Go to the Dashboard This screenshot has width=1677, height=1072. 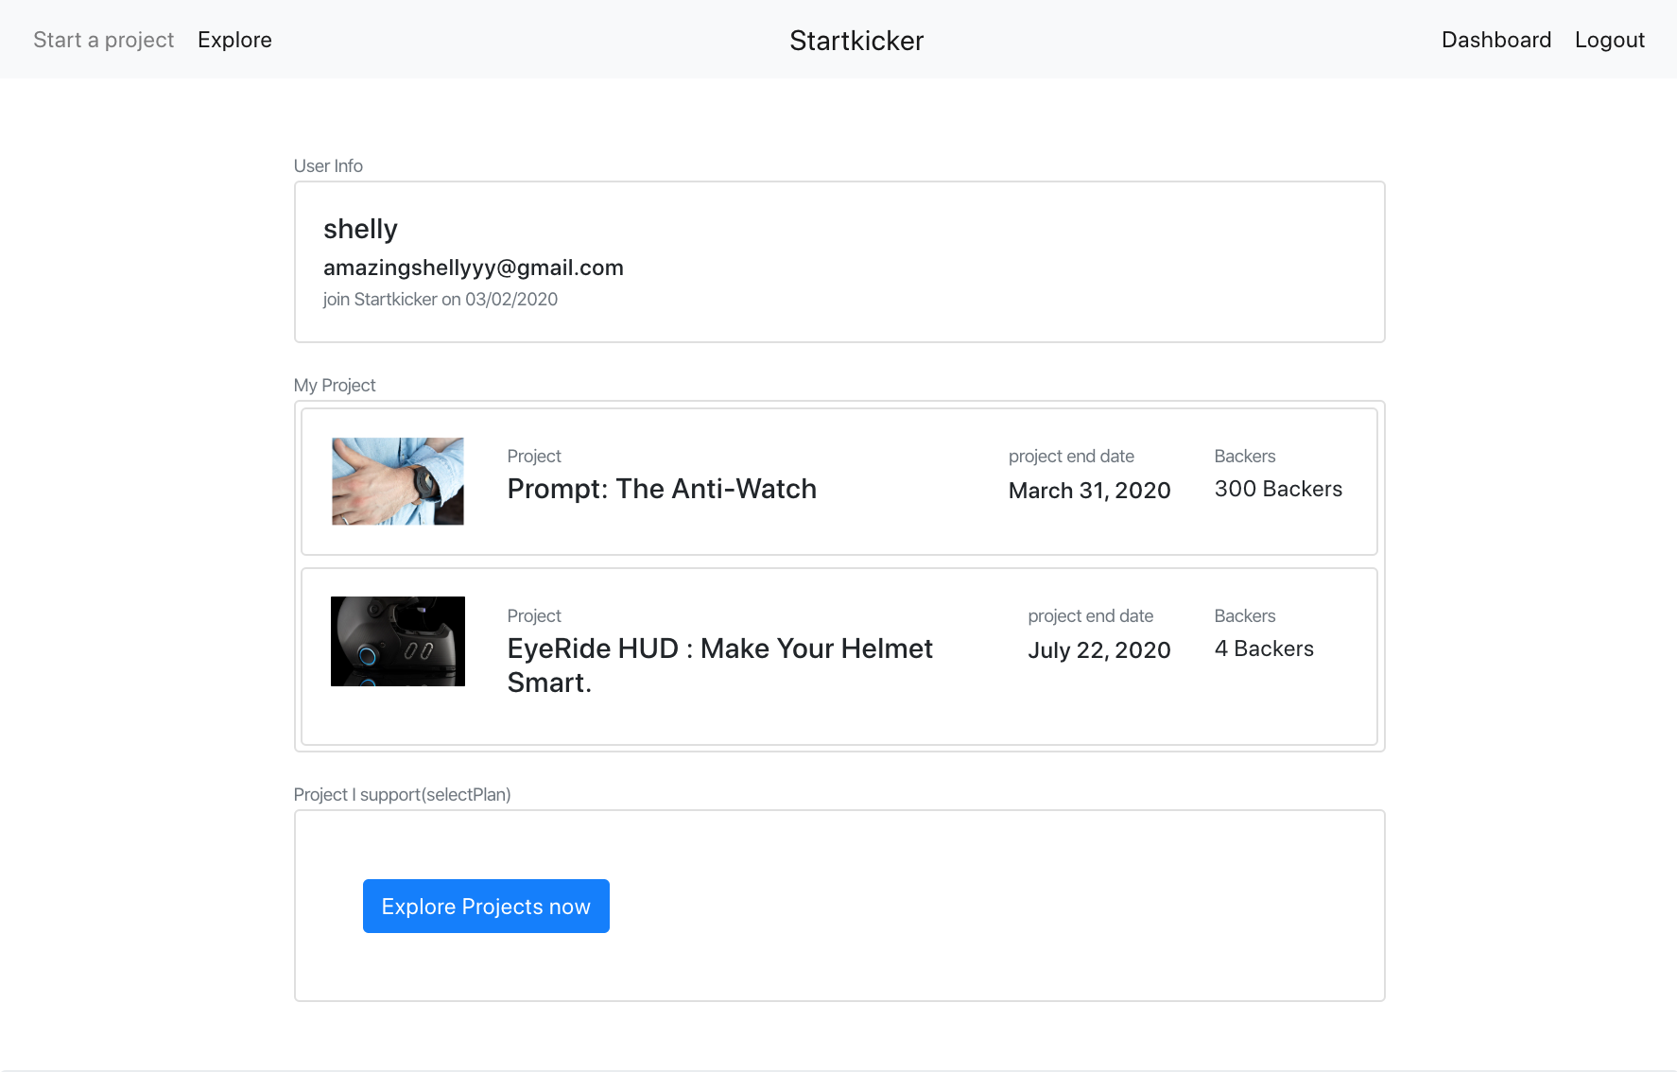(1495, 40)
